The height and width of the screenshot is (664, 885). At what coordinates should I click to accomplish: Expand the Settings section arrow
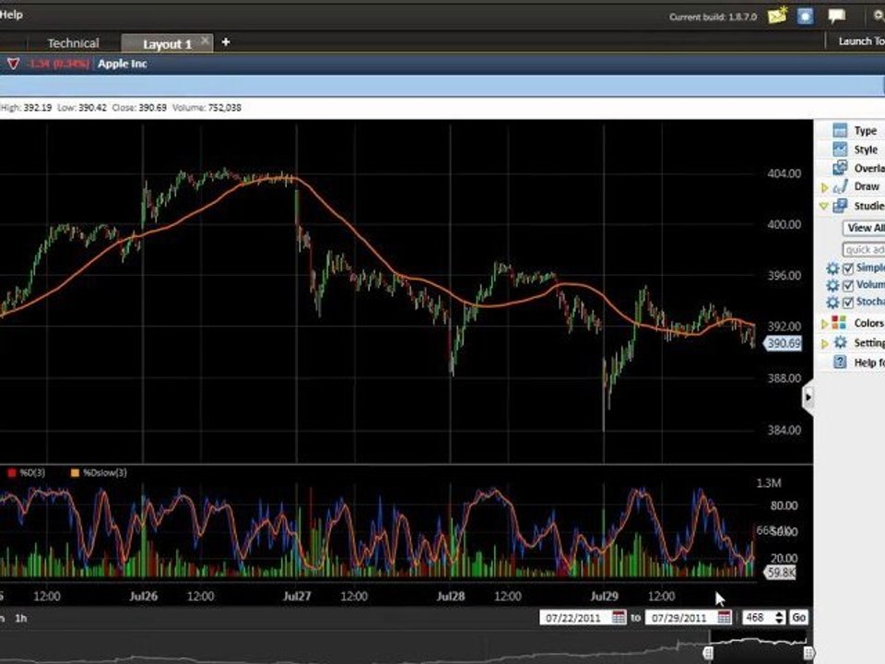click(x=824, y=343)
